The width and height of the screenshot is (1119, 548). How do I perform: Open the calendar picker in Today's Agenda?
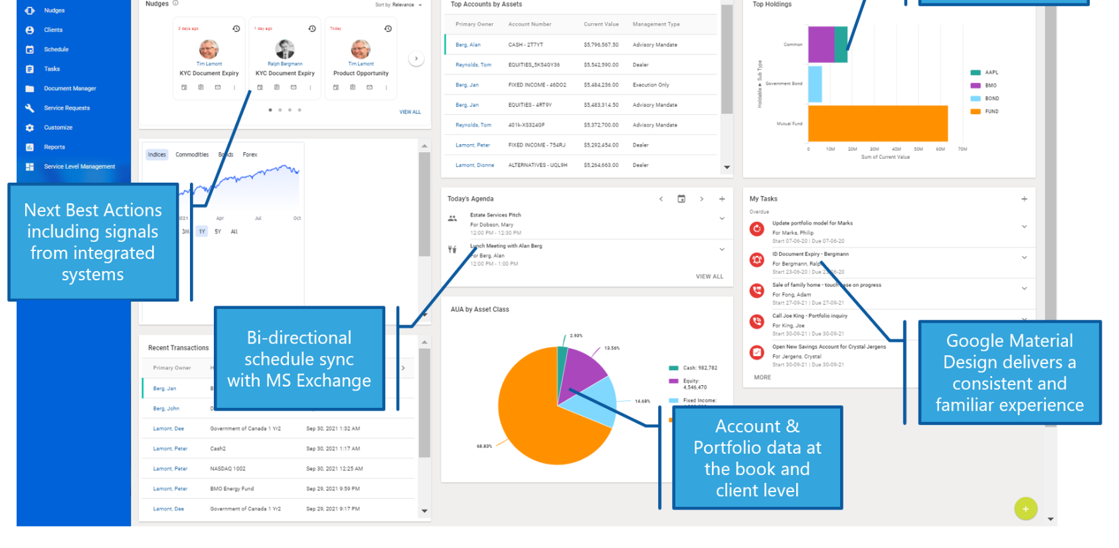tap(681, 199)
